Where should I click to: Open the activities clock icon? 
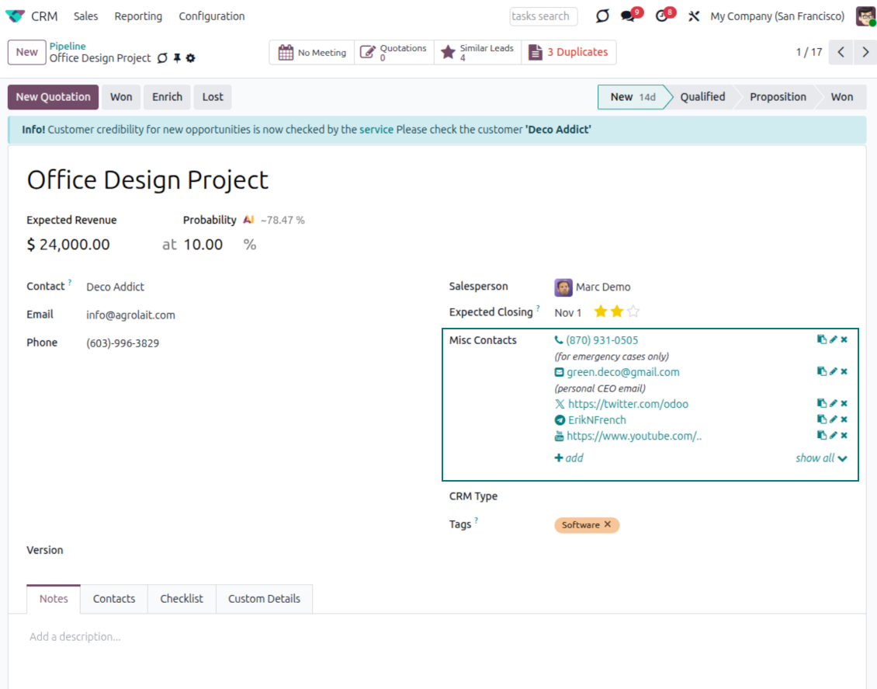[662, 16]
